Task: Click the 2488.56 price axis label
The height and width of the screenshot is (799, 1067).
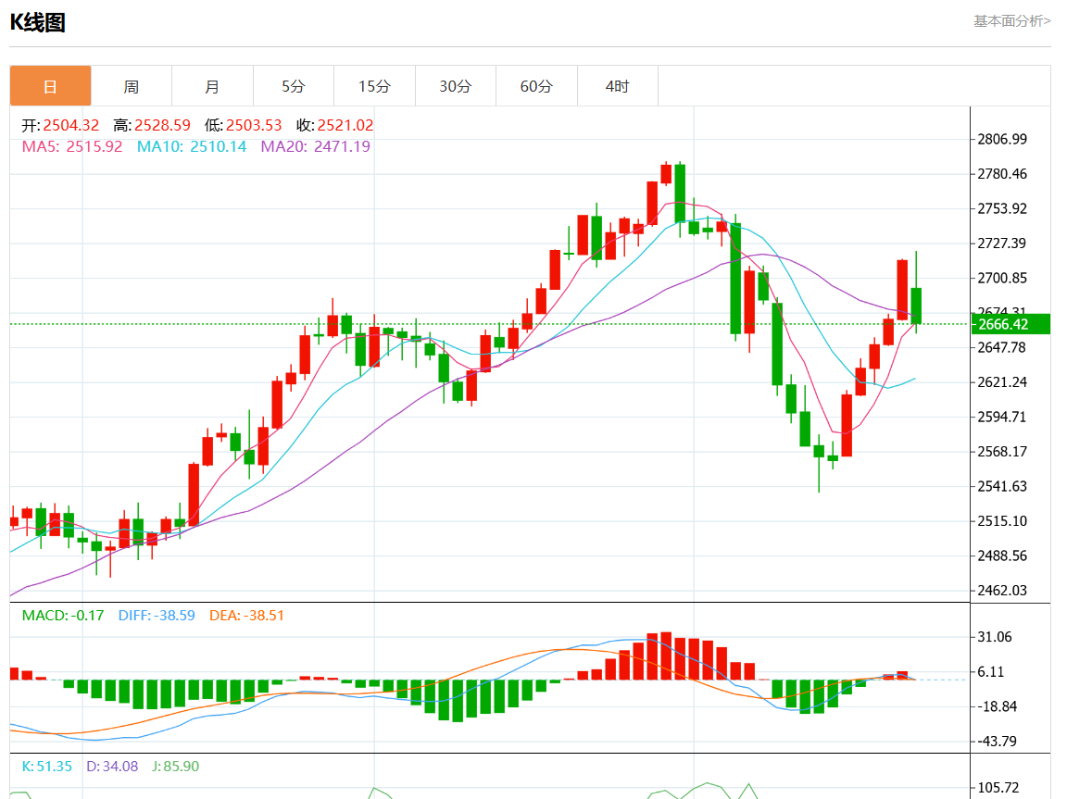Action: point(1002,556)
